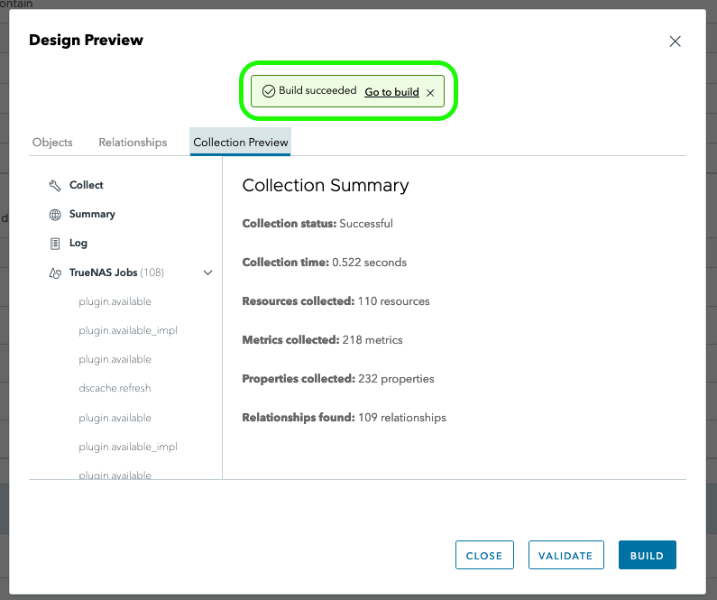Follow the Go to build link
This screenshot has width=717, height=600.
391,92
